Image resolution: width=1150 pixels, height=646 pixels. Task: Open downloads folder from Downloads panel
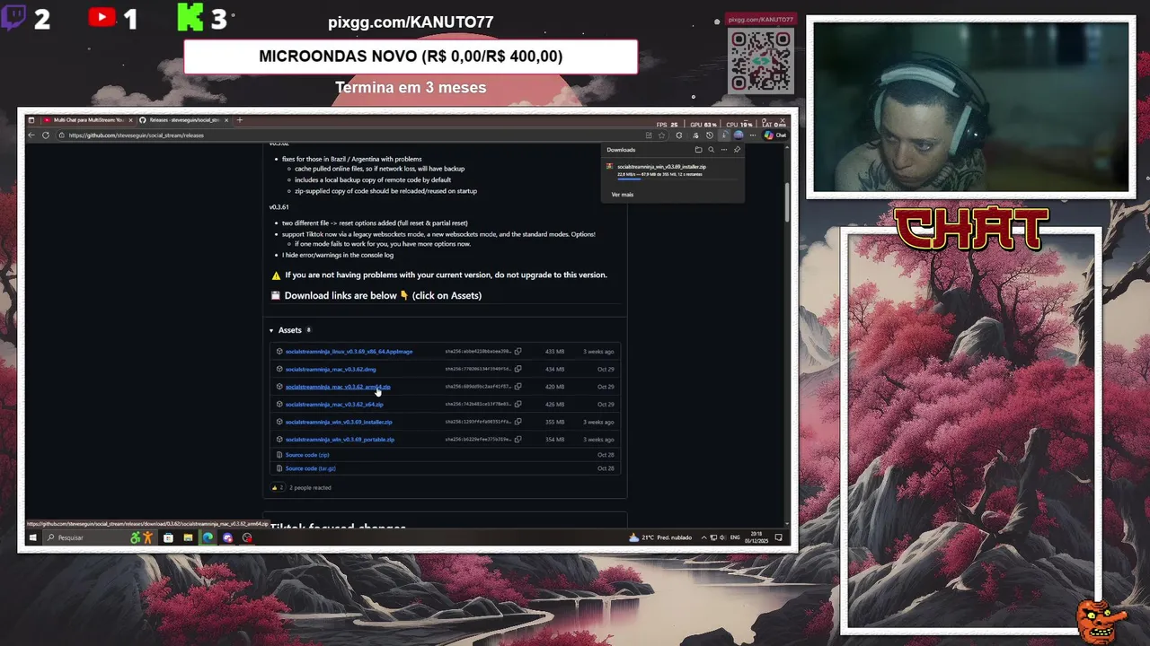pos(698,150)
